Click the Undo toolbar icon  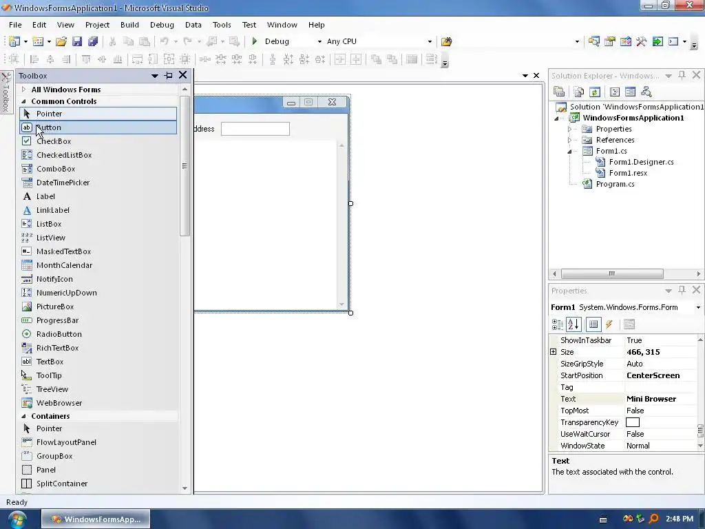(165, 41)
